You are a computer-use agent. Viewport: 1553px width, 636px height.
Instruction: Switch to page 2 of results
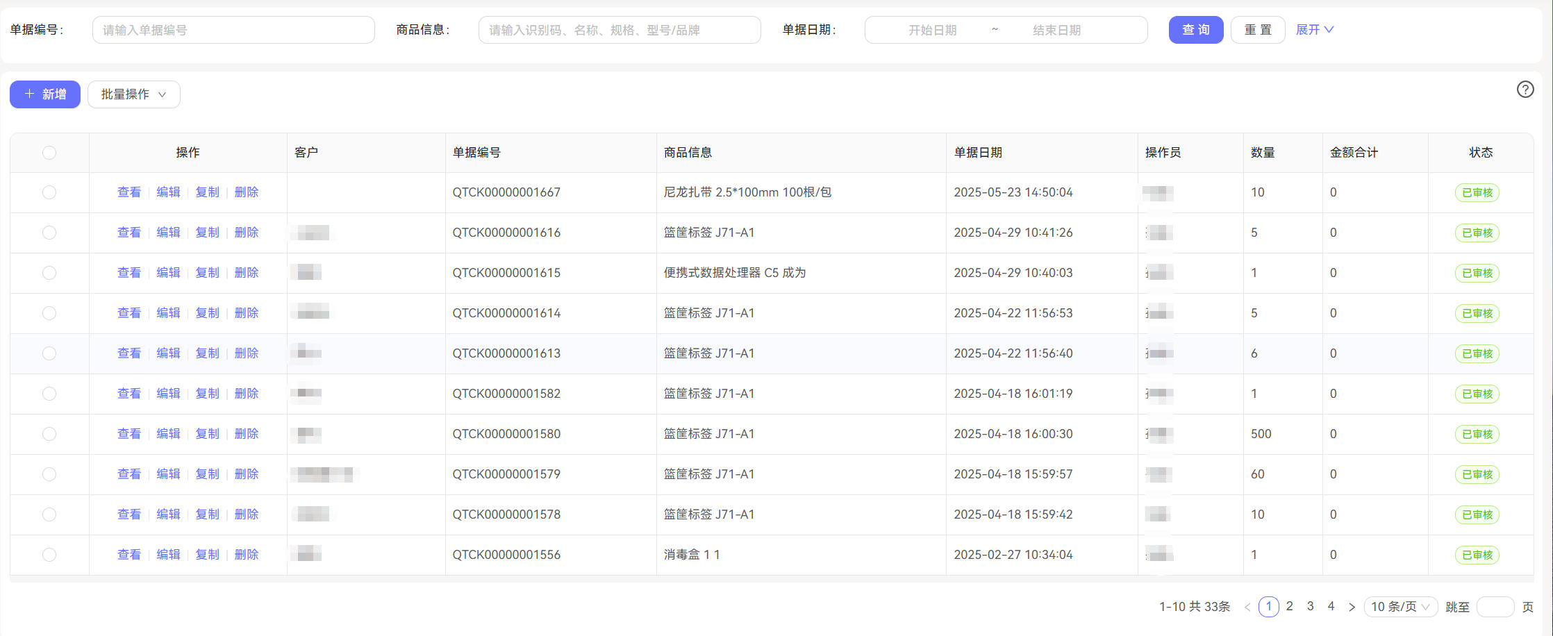(1289, 606)
